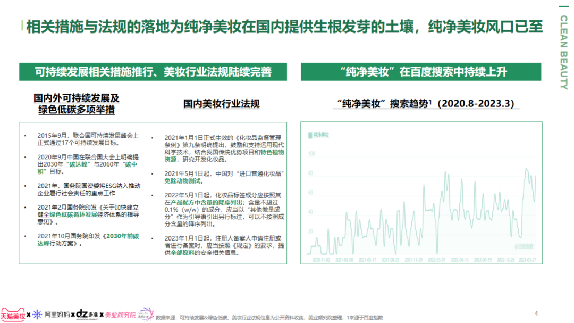Click bullet beginning 2022年5月1日起，化妆品标签
The image size is (574, 323).
[224, 209]
